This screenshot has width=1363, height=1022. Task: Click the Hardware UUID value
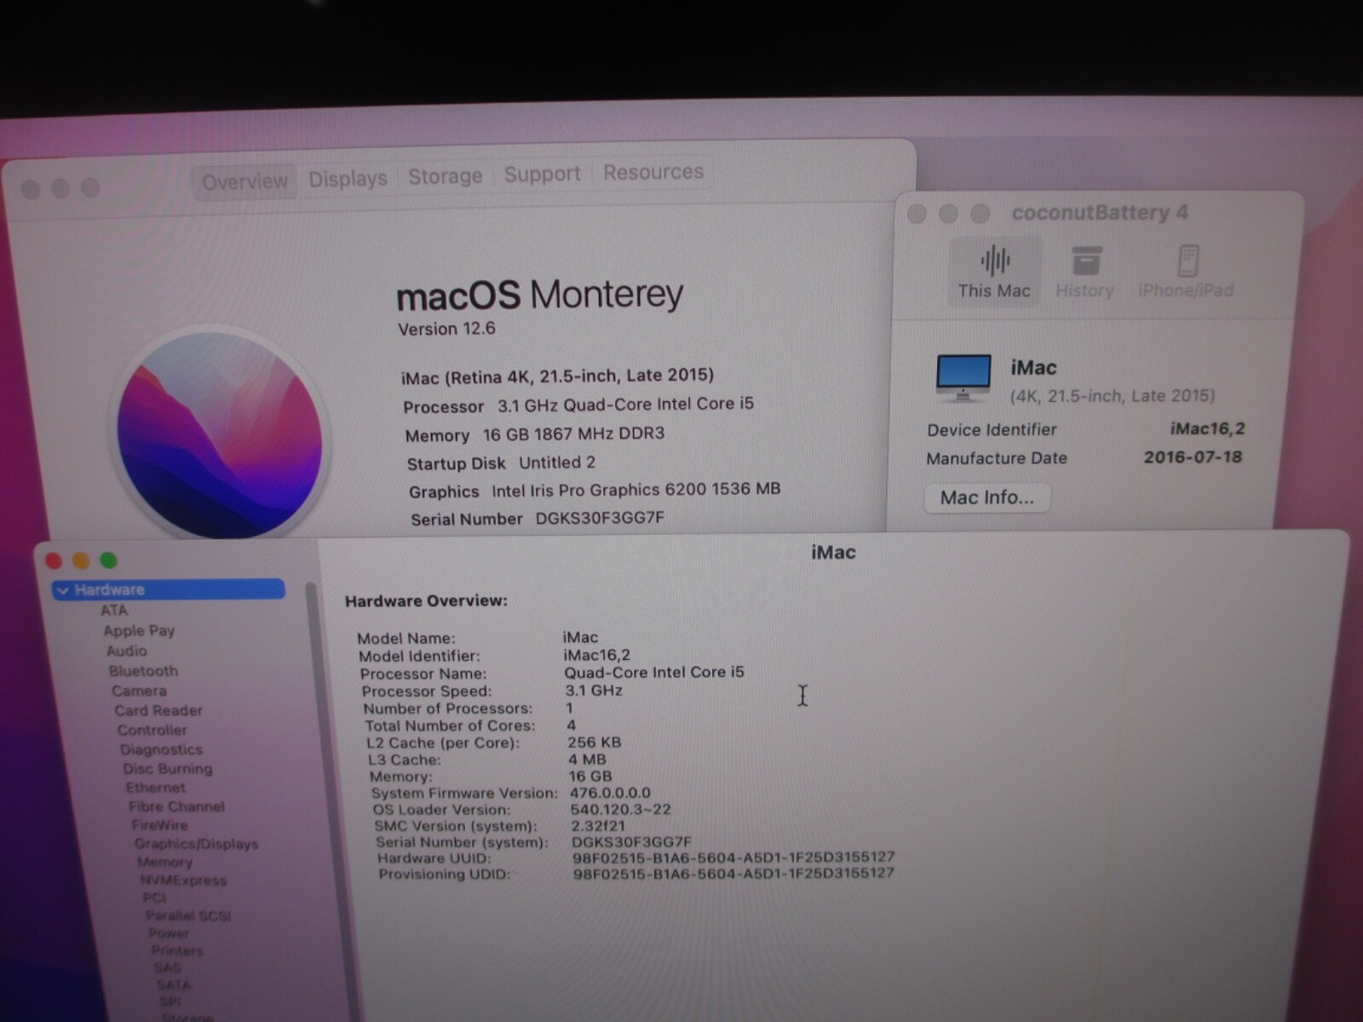[733, 857]
